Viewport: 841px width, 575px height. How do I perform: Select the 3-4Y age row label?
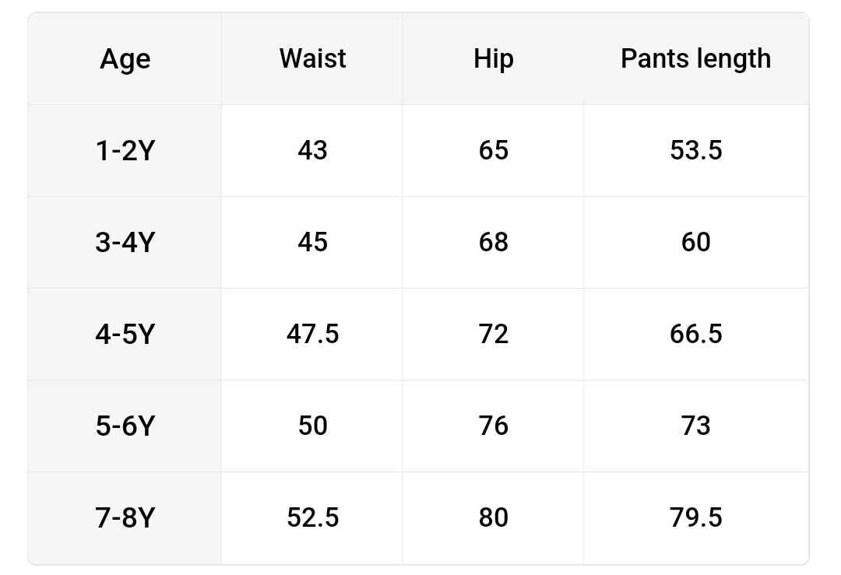tap(125, 242)
